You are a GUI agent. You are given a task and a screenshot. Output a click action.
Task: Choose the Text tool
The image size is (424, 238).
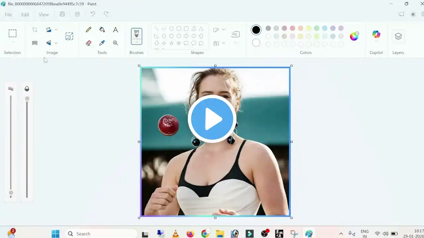[115, 29]
